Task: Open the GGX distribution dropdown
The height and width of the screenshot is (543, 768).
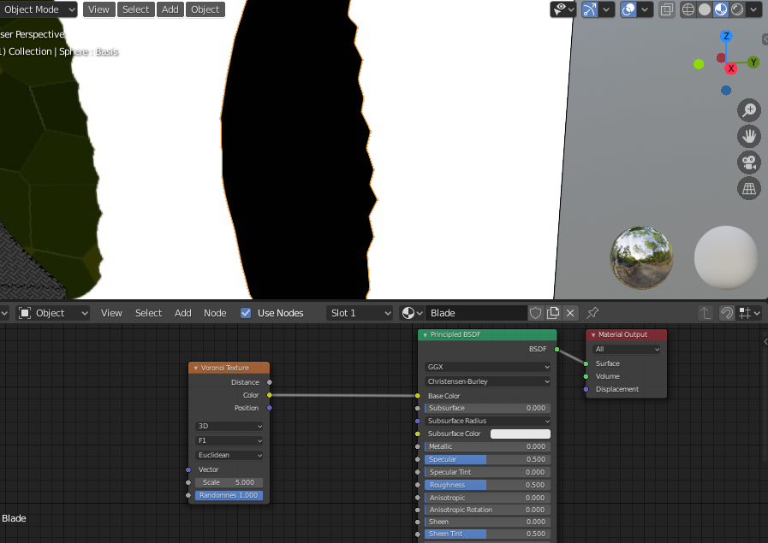Action: (488, 367)
